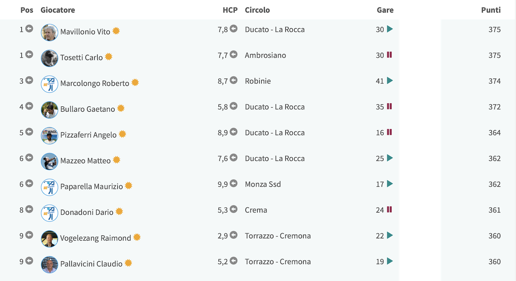Click the Gare column header

tap(385, 10)
